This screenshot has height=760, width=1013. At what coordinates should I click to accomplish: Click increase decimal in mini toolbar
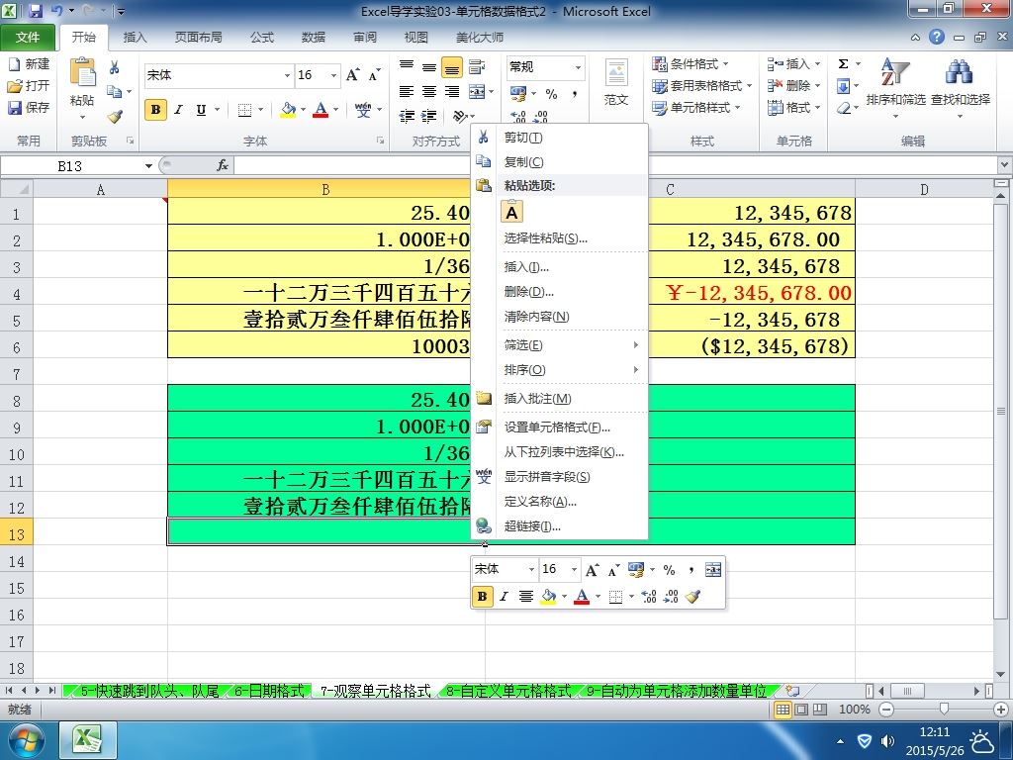pos(649,596)
